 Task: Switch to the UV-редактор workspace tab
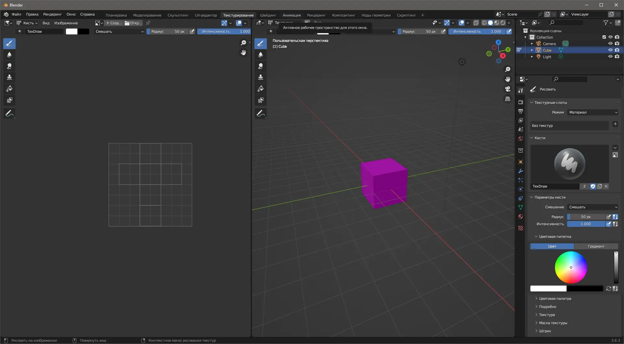coord(206,15)
